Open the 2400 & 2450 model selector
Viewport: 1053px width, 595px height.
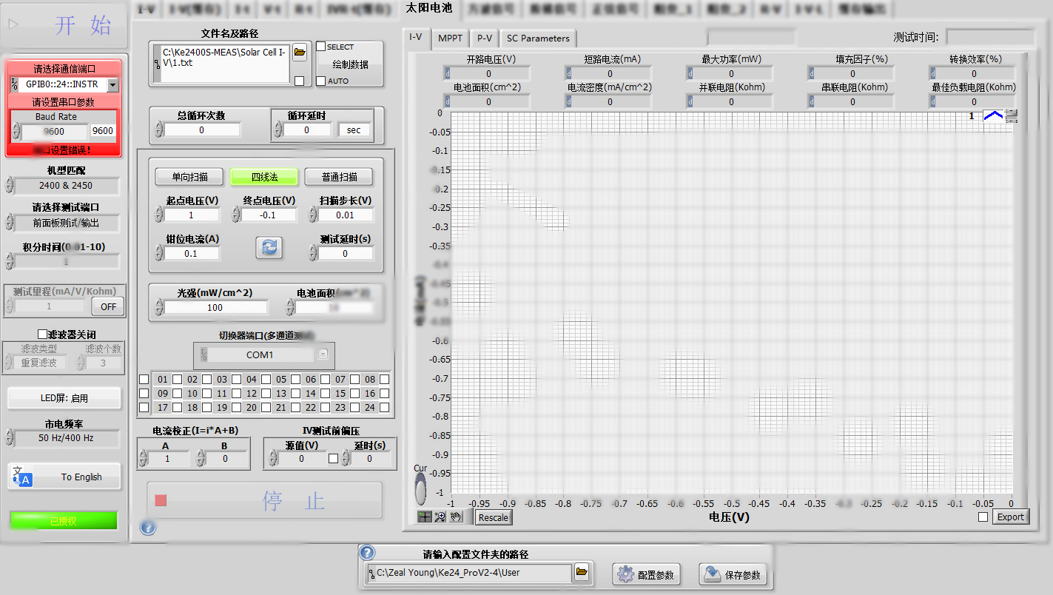[65, 185]
